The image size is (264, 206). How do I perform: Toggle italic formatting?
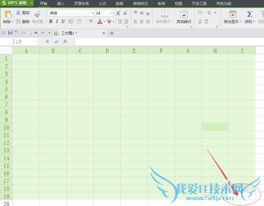(57, 22)
